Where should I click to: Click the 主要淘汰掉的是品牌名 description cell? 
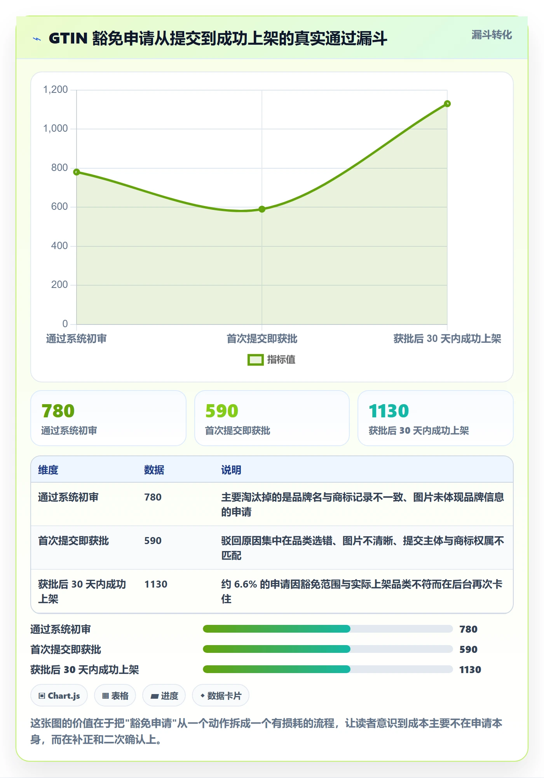coord(363,504)
